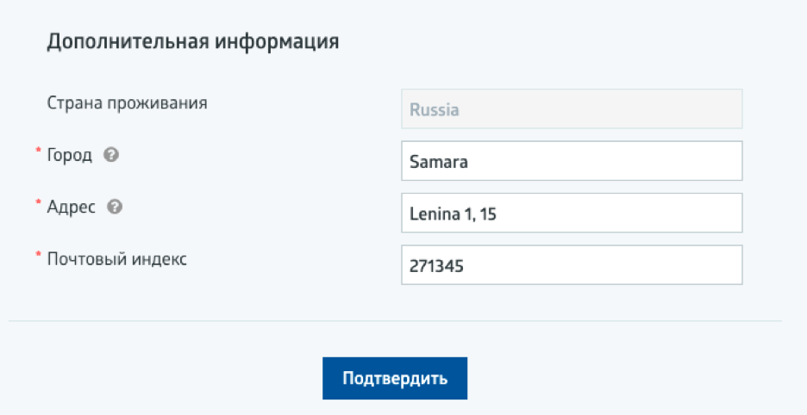Click the help icon next to Город
This screenshot has width=807, height=415.
(110, 156)
